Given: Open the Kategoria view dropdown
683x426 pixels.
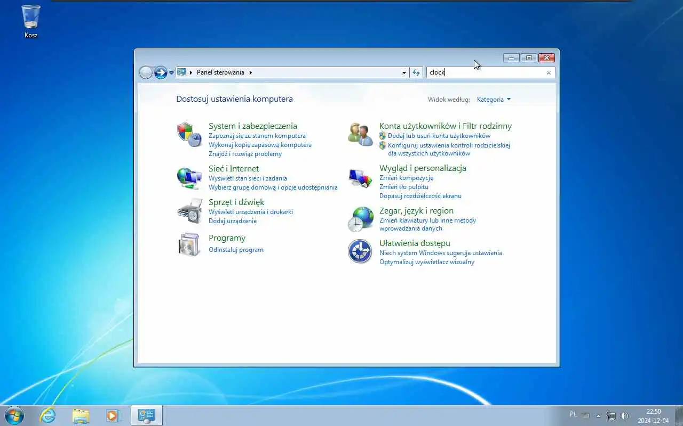Looking at the screenshot, I should (x=494, y=100).
